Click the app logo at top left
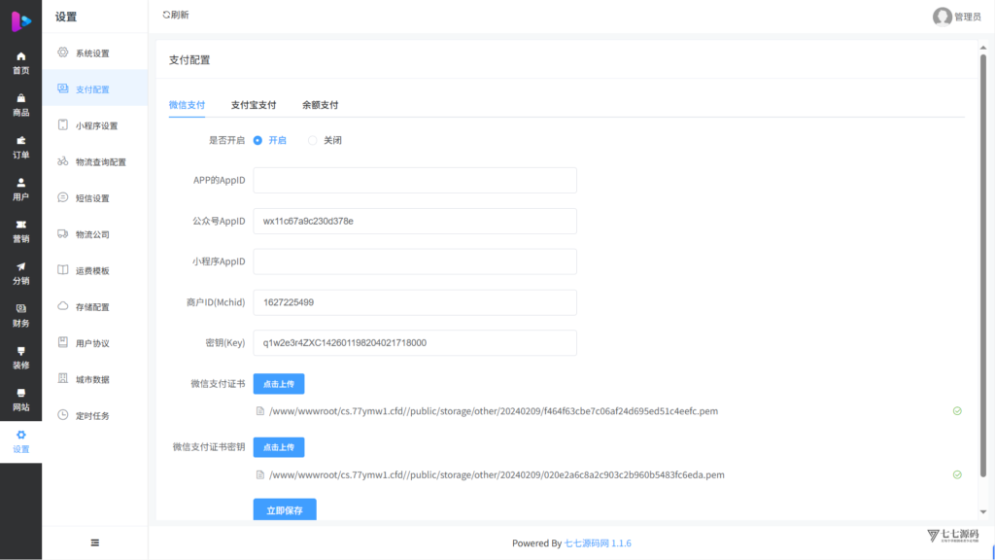The width and height of the screenshot is (995, 560). (x=21, y=21)
